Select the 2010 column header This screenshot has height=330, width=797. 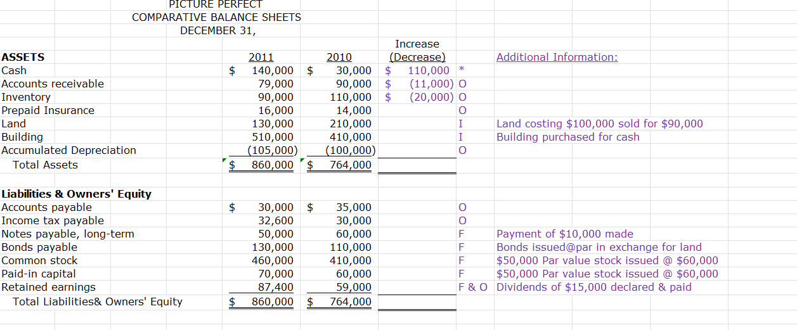[339, 57]
